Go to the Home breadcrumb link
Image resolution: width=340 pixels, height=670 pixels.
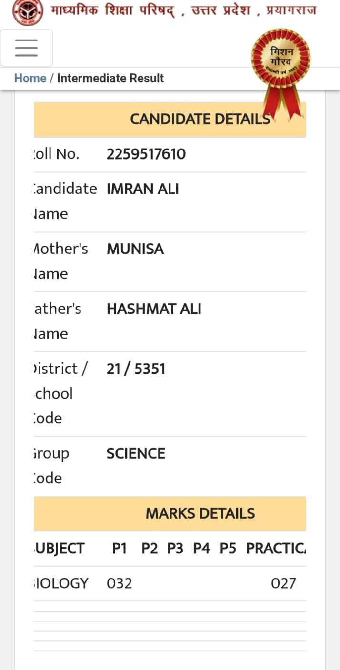click(30, 78)
